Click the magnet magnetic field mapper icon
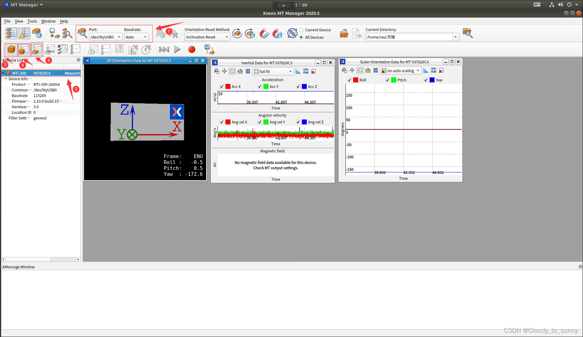 (264, 33)
